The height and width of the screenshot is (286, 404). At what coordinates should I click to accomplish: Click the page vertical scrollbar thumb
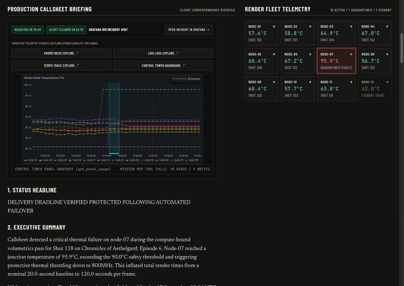pyautogui.click(x=401, y=48)
